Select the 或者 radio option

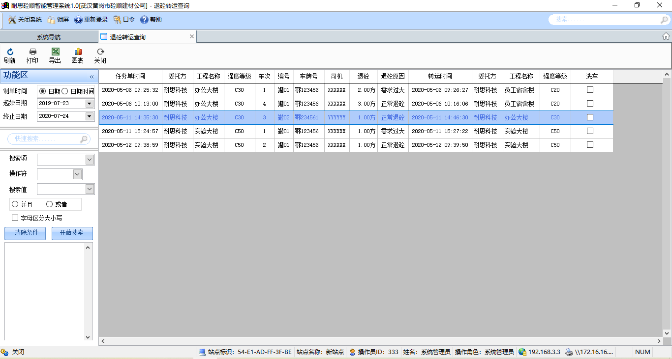pos(49,204)
